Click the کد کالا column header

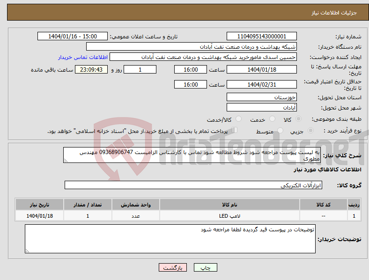324,205
